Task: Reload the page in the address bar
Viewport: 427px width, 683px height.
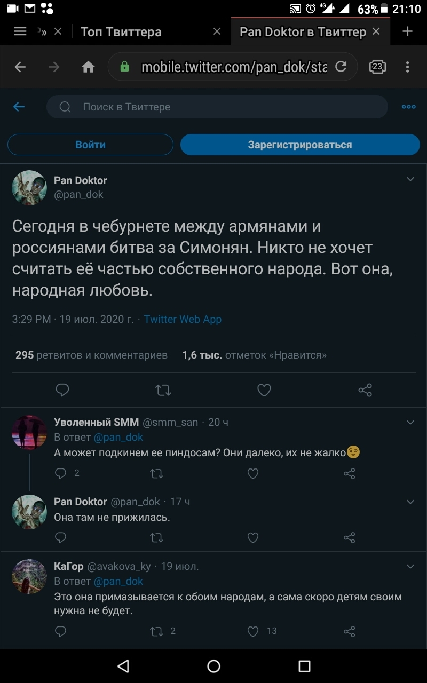Action: [x=341, y=67]
